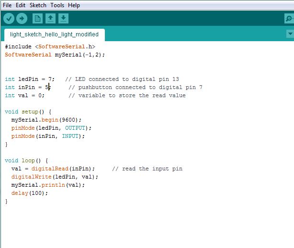Click the mySerial(-1,2); declaration
This screenshot has width=294, height=248.
click(80, 55)
